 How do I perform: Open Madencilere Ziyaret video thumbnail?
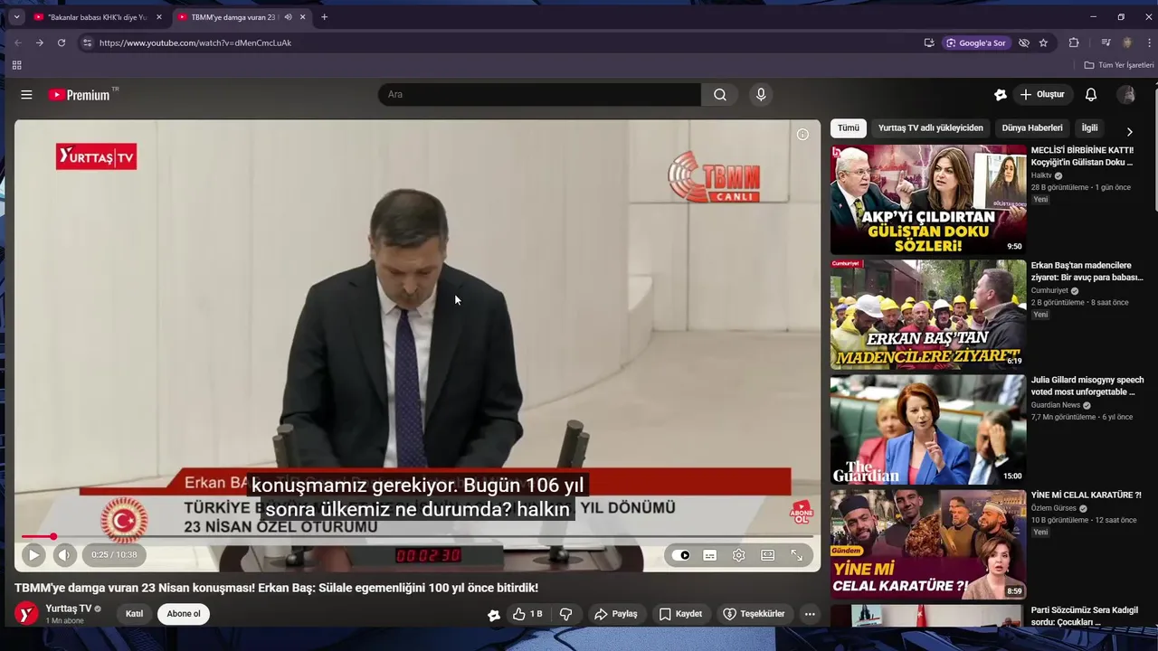[x=928, y=315]
